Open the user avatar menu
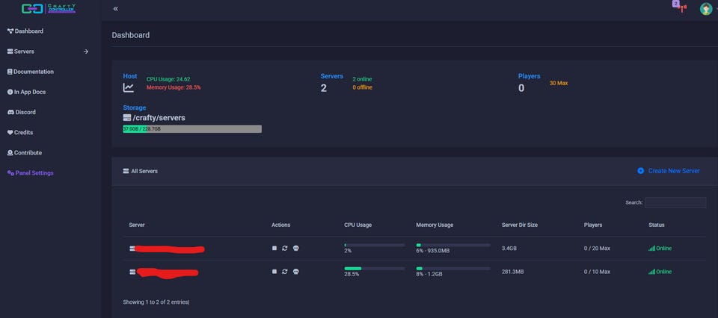 click(x=705, y=9)
